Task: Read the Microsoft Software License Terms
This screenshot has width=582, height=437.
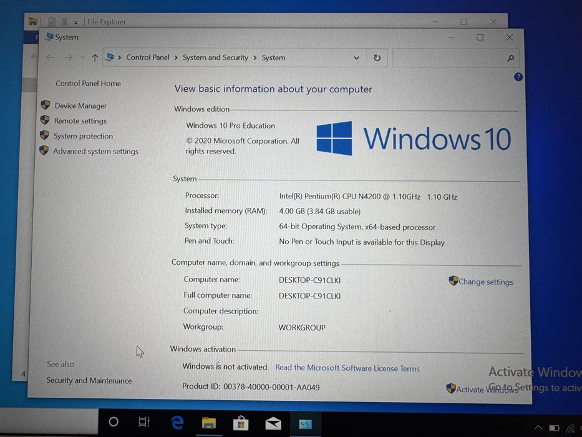Action: (347, 368)
